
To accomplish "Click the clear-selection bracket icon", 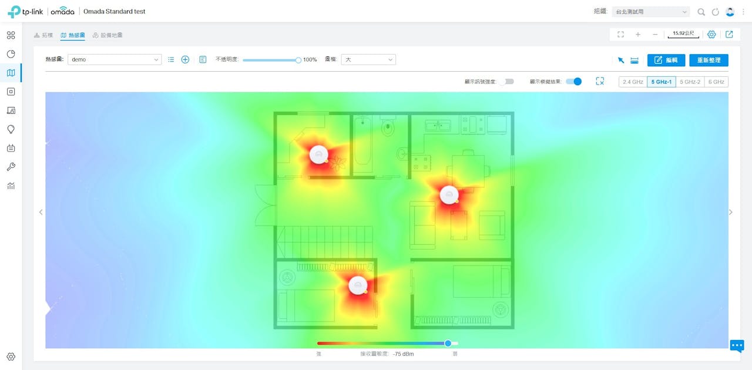I will [x=600, y=81].
